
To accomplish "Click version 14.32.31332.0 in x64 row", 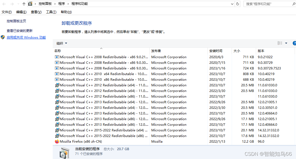I will tap(269, 130).
